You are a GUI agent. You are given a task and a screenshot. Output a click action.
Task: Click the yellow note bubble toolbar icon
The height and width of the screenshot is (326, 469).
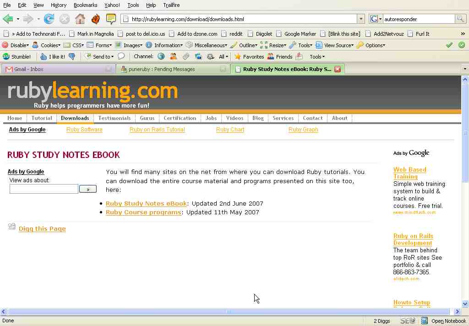coord(111,19)
